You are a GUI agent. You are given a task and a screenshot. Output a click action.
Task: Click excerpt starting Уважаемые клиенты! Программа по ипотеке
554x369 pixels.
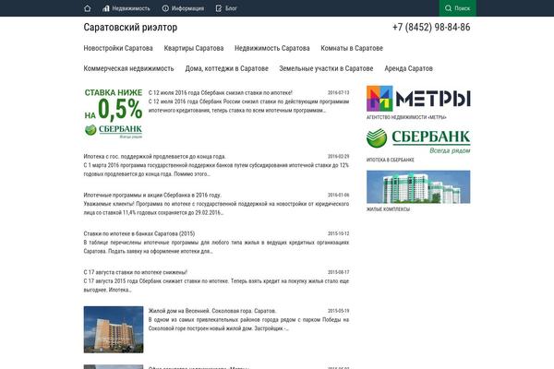(216, 208)
